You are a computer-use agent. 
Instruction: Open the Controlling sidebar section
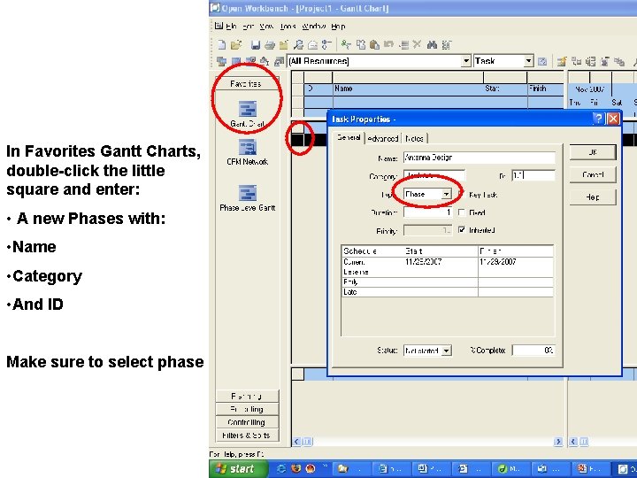coord(247,422)
